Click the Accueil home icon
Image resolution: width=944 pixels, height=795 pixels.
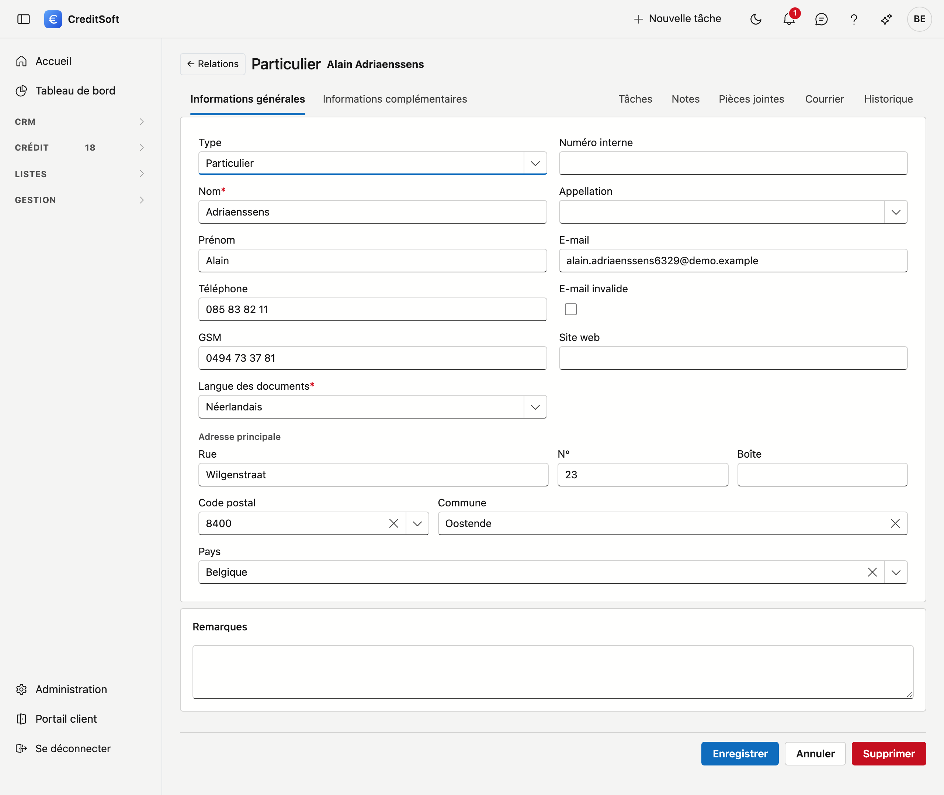pos(21,61)
